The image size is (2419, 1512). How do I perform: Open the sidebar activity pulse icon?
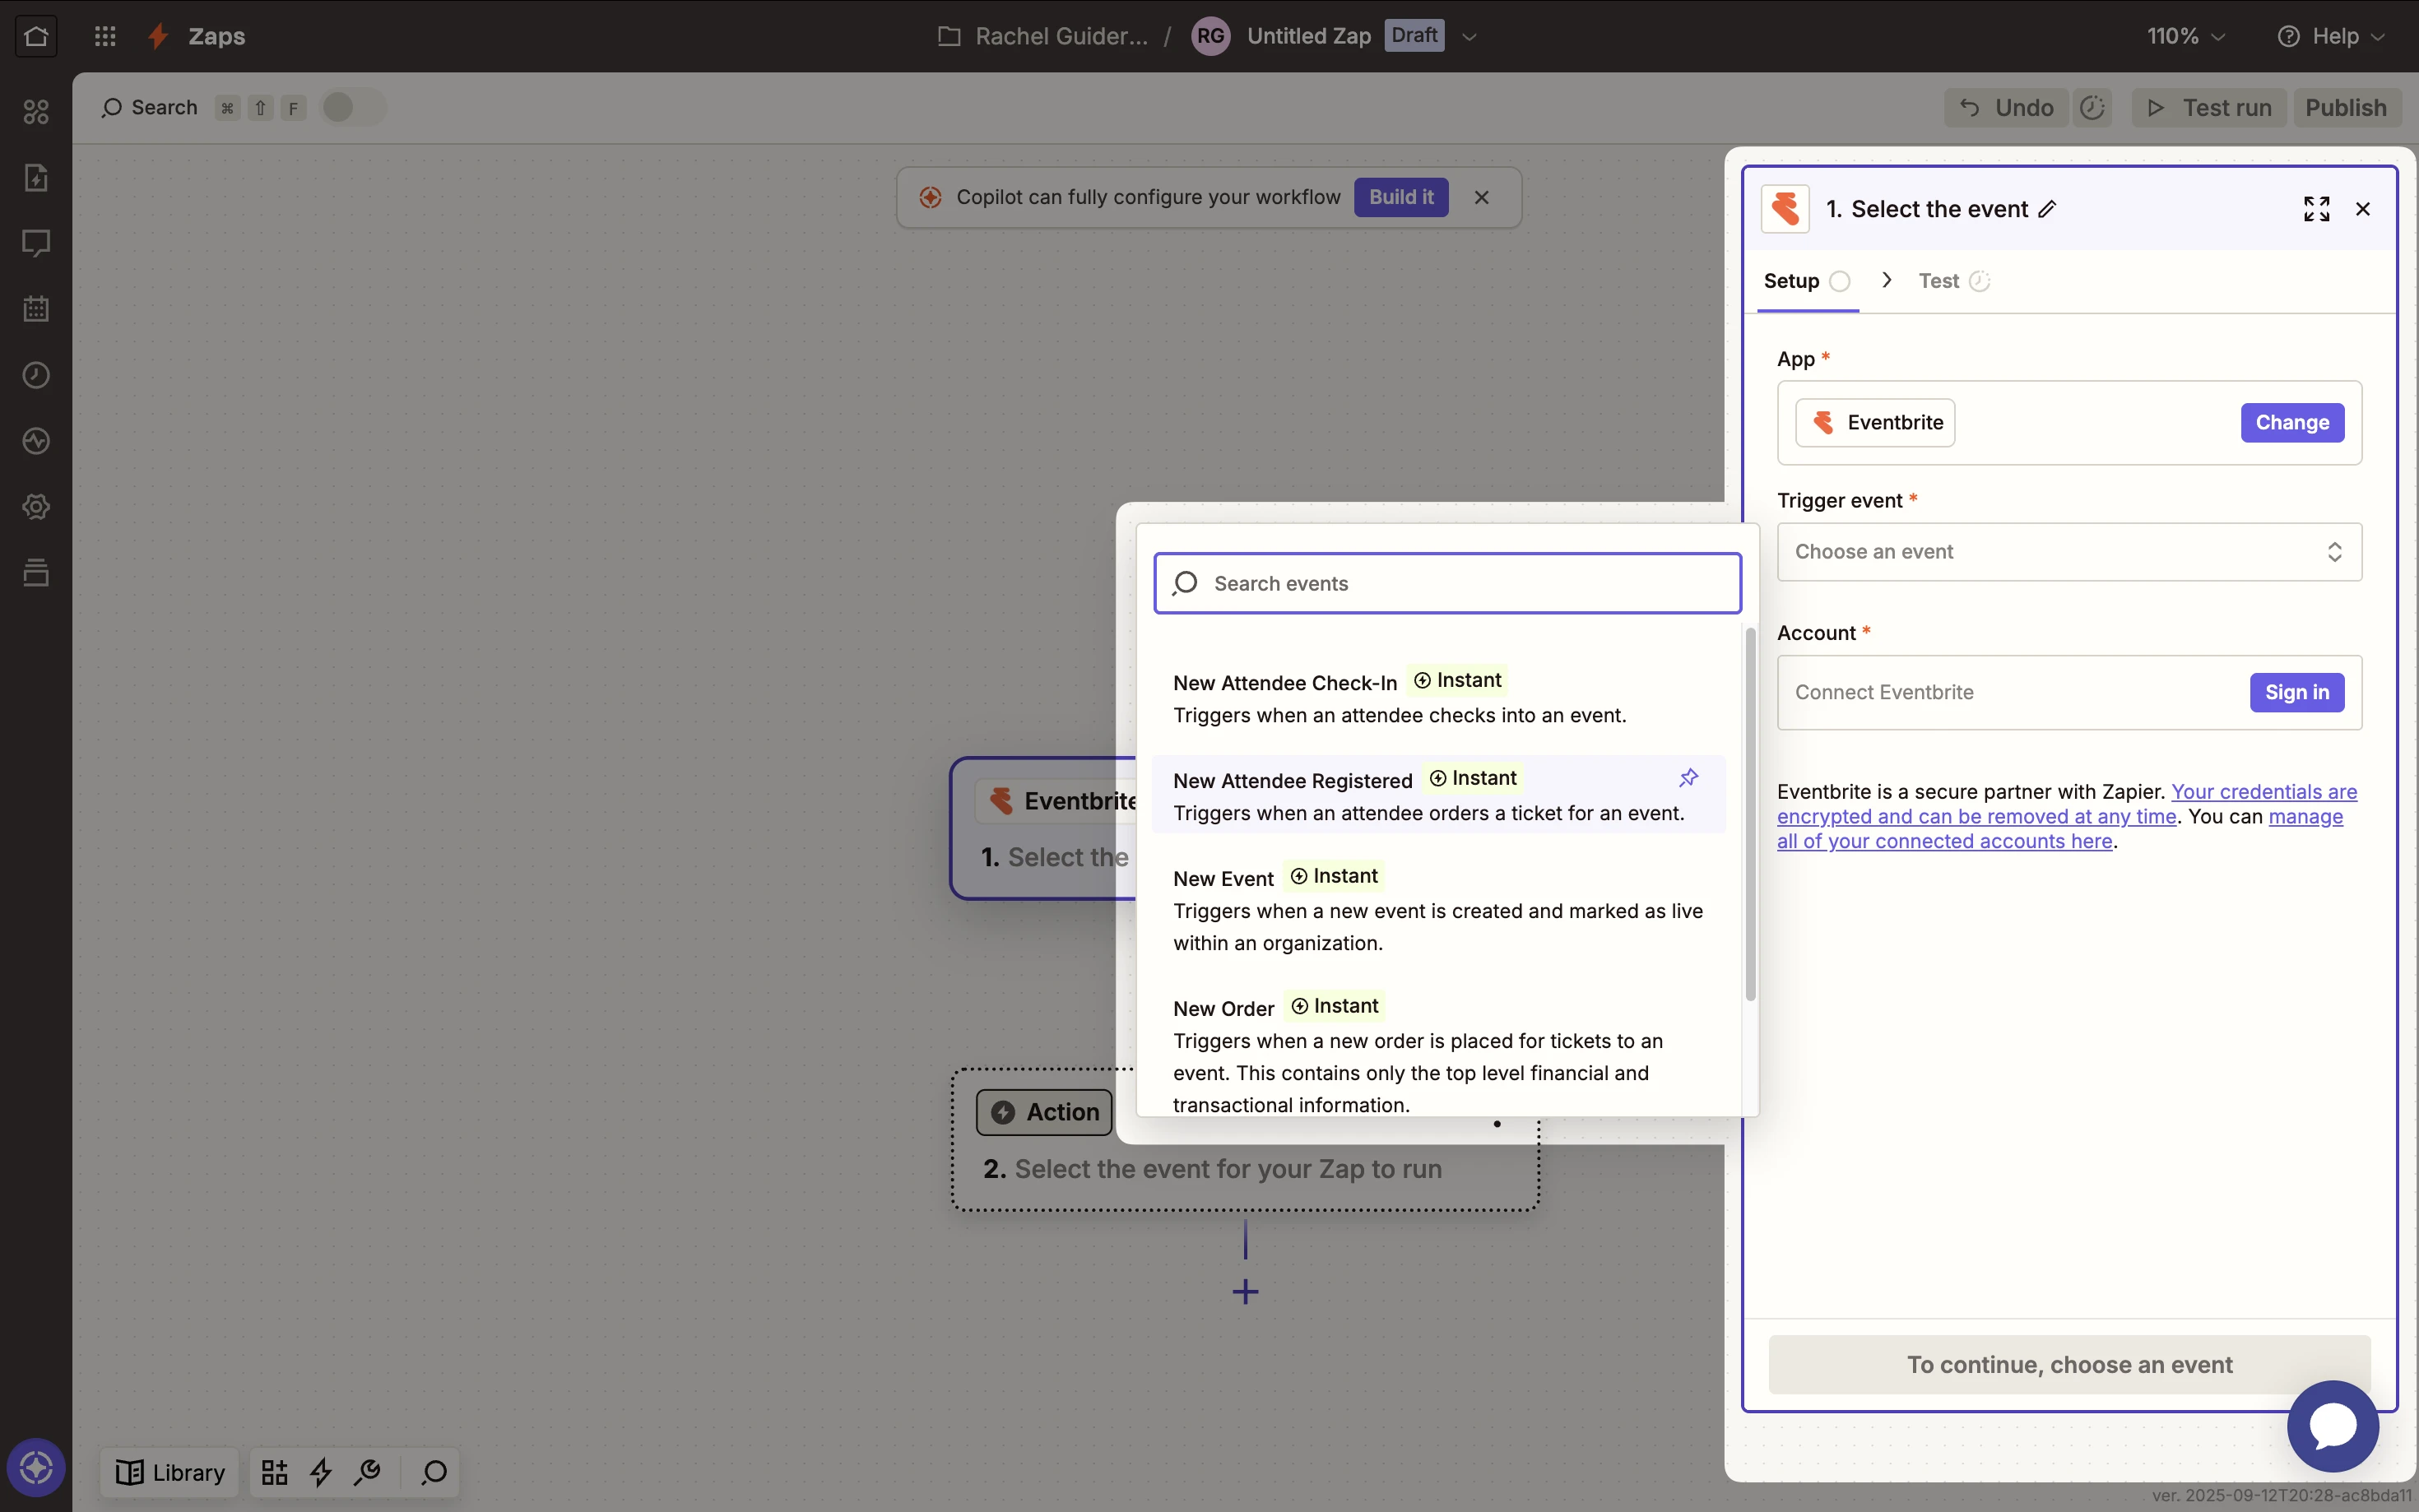coord(36,441)
